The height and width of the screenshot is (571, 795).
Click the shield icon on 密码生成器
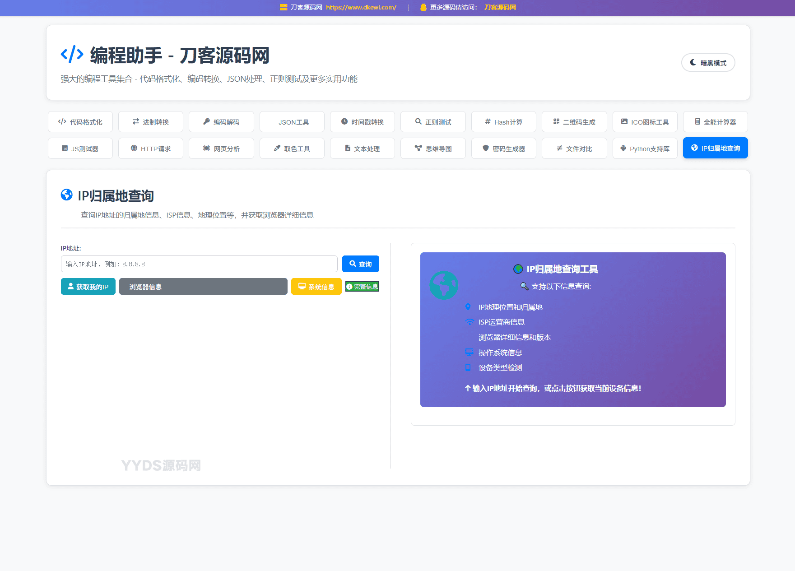[486, 148]
